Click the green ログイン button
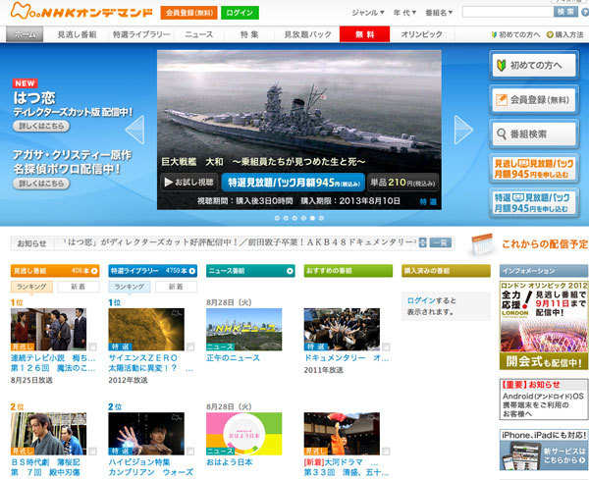 pos(240,13)
